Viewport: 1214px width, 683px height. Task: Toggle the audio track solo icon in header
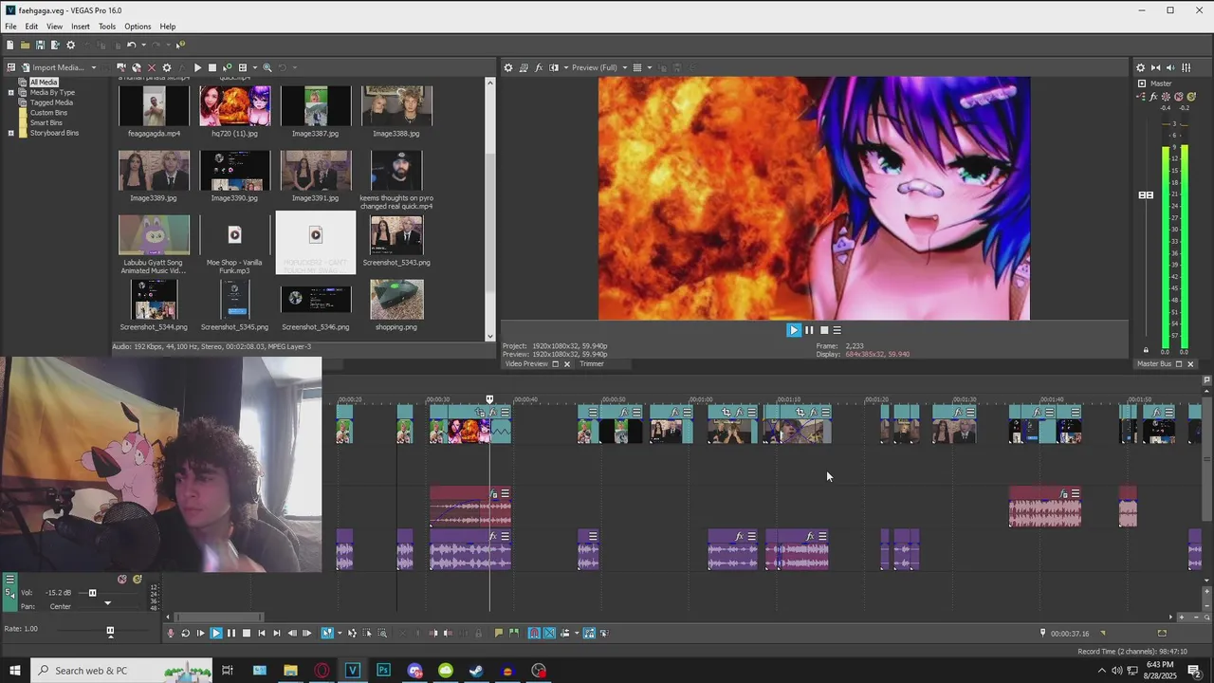pyautogui.click(x=138, y=579)
